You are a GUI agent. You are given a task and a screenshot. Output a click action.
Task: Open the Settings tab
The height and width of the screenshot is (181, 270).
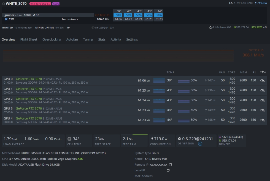pyautogui.click(x=132, y=40)
